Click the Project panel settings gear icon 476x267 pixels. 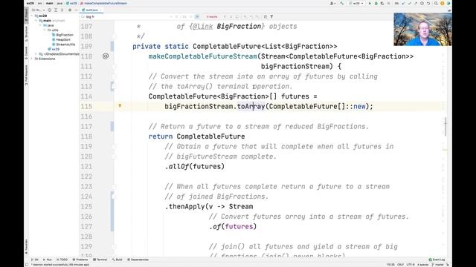pos(69,10)
